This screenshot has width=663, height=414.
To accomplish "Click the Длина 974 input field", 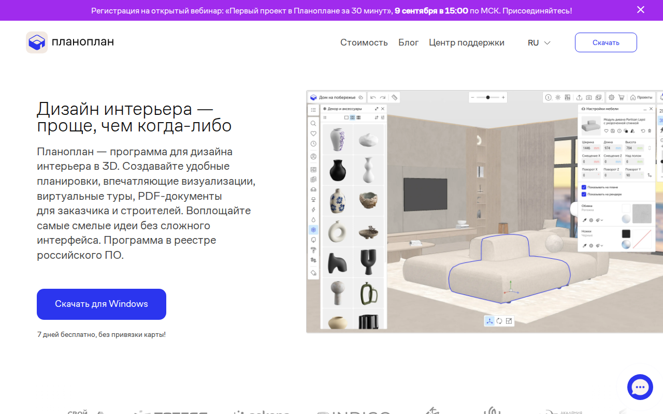I will 612,148.
